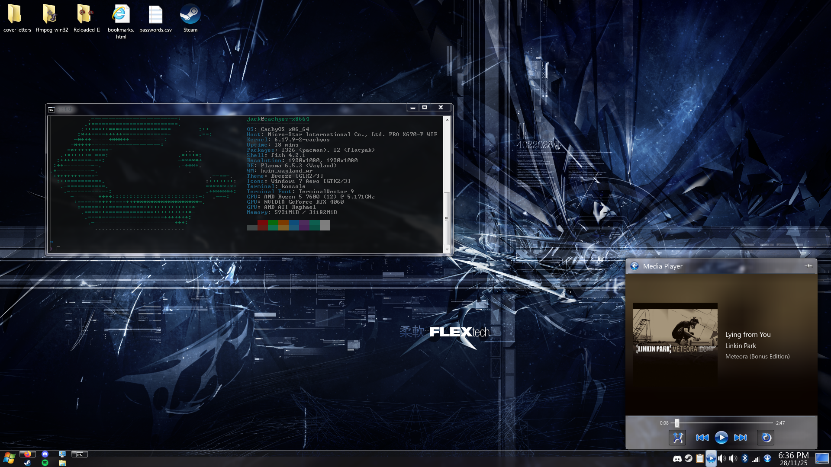Open Spotify from the taskbar
The image size is (831, 467).
[x=45, y=463]
